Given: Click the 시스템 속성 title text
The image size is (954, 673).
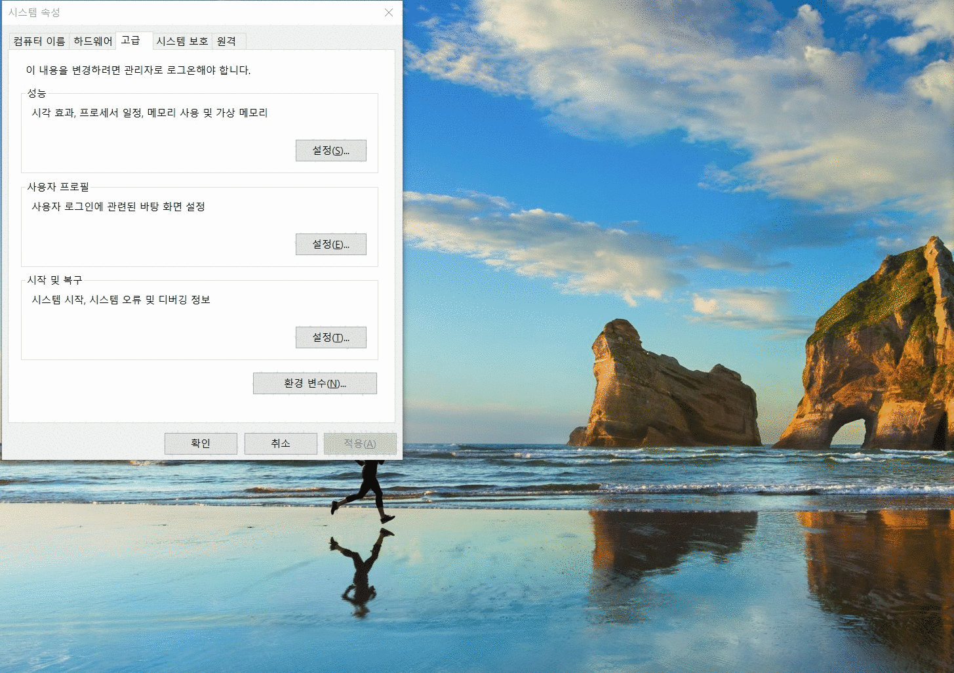Looking at the screenshot, I should [34, 12].
